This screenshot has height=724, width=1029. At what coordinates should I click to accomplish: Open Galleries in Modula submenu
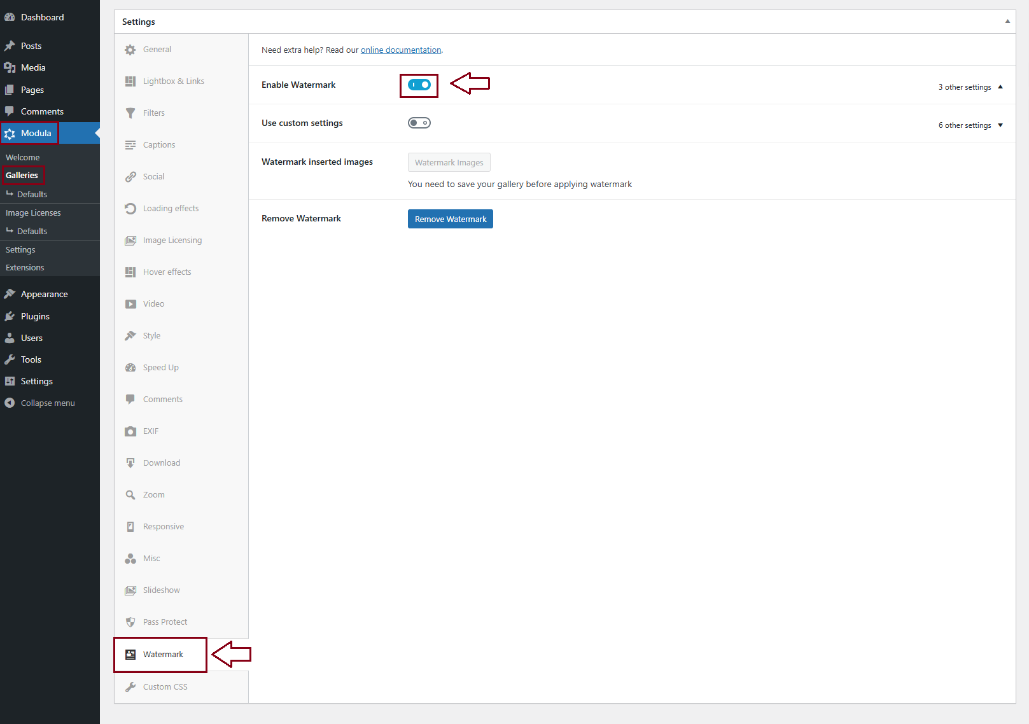22,176
